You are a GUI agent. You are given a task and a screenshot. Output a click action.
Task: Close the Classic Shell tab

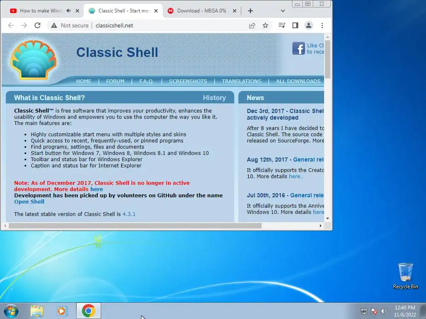click(x=156, y=11)
